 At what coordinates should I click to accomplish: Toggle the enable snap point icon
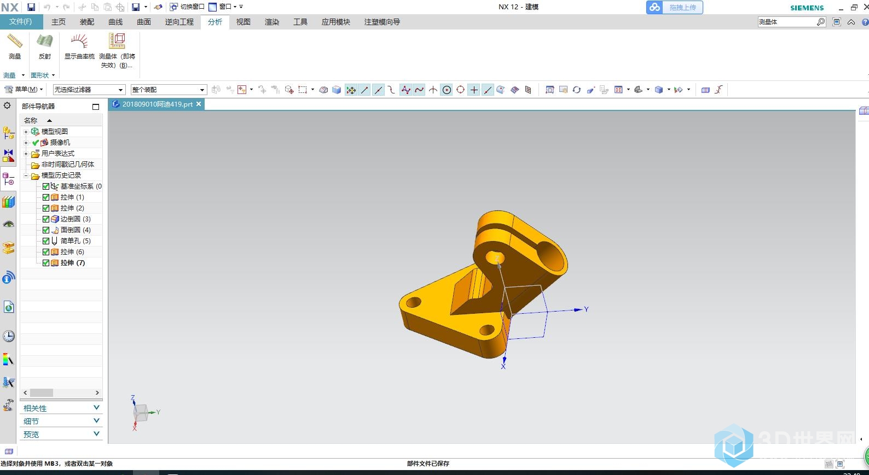(x=351, y=90)
